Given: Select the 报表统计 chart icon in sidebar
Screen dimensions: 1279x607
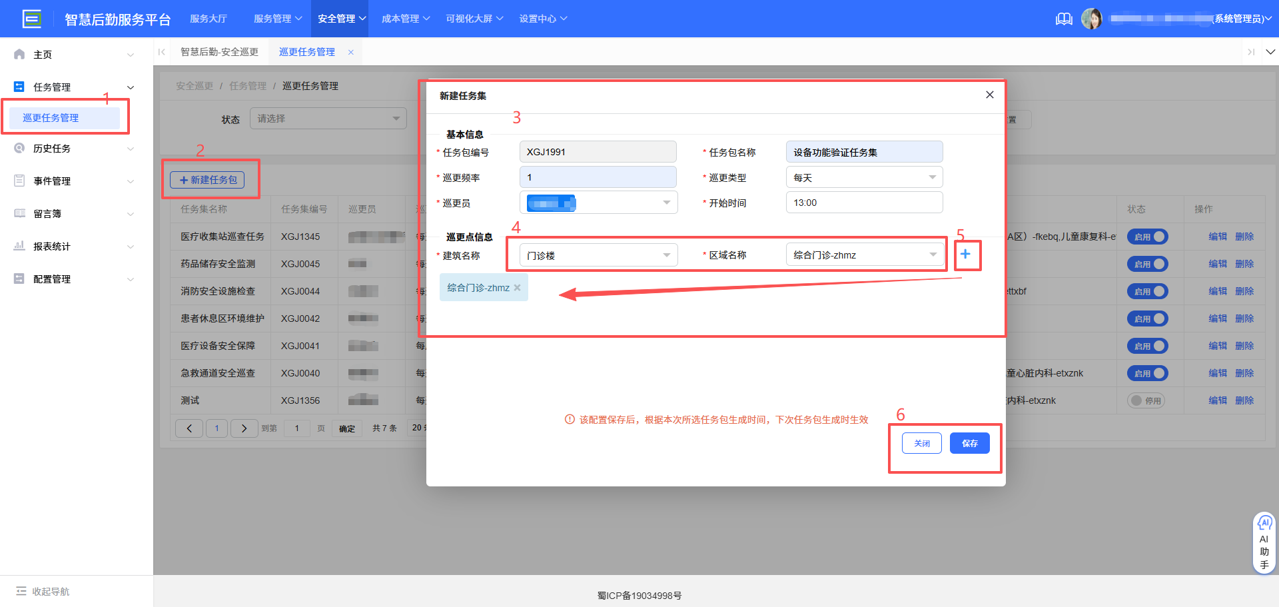Looking at the screenshot, I should (x=18, y=246).
